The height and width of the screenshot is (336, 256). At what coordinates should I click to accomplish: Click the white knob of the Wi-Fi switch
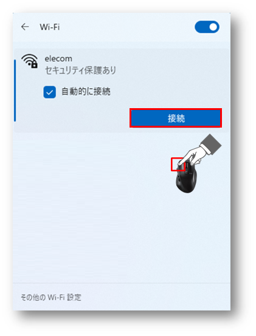click(213, 27)
